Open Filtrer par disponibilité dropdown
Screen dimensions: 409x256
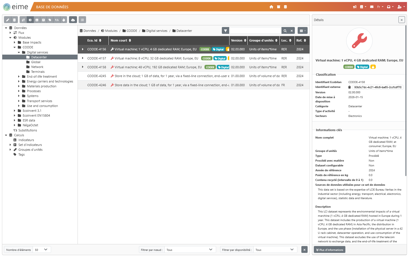pyautogui.click(x=275, y=250)
